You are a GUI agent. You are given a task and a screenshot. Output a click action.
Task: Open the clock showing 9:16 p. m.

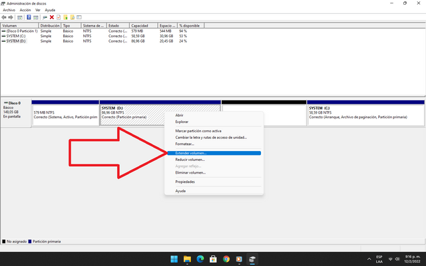[x=412, y=259]
